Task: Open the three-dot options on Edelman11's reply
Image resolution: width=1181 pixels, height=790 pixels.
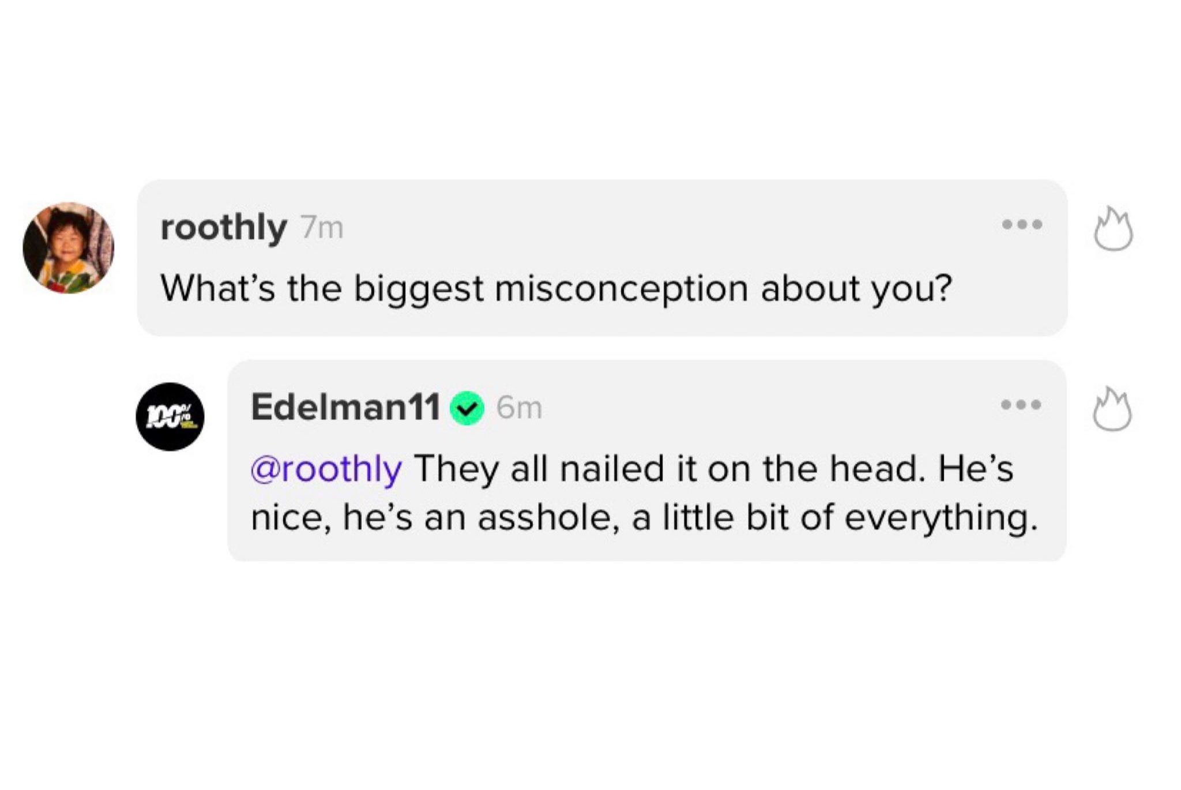Action: pos(1021,404)
